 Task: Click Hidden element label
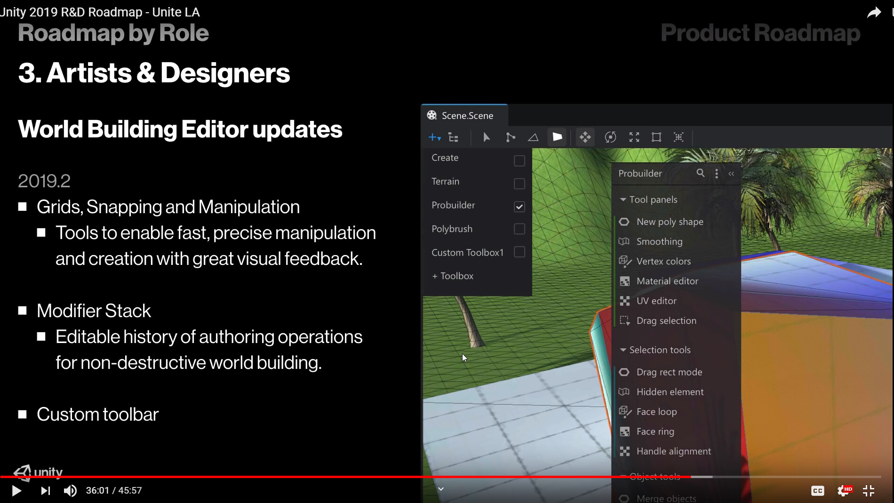(x=670, y=392)
